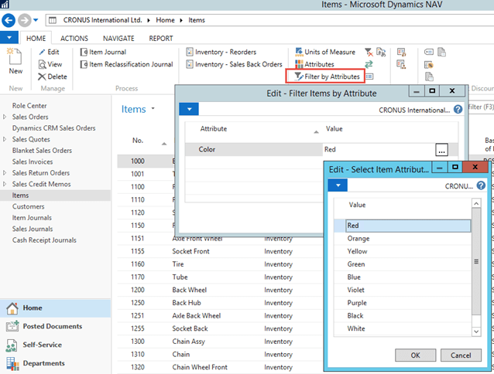This screenshot has width=494, height=374.
Task: Sort by the Attribute column header
Action: coord(213,129)
